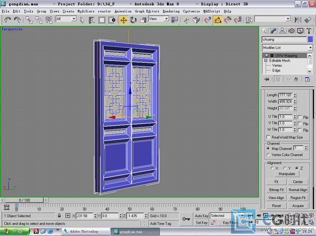Open the View reference coordinate dropdown
This screenshot has height=236, width=316.
click(166, 19)
